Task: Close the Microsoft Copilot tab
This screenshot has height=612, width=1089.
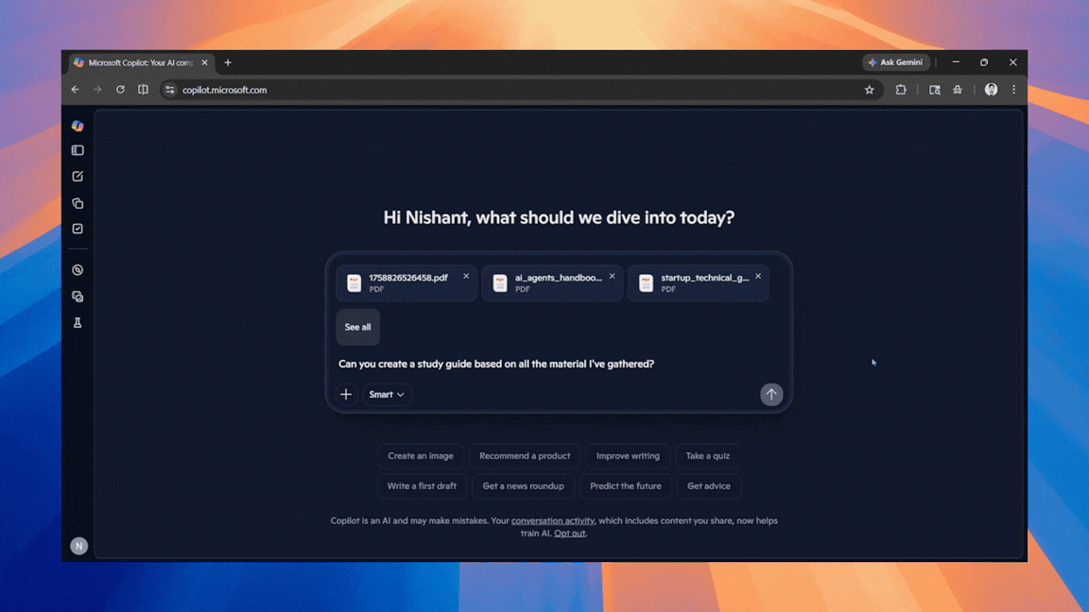Action: (x=204, y=62)
